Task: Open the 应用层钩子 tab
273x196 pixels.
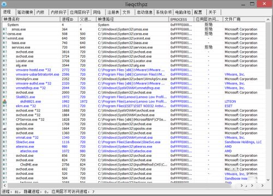Action: 80,12
